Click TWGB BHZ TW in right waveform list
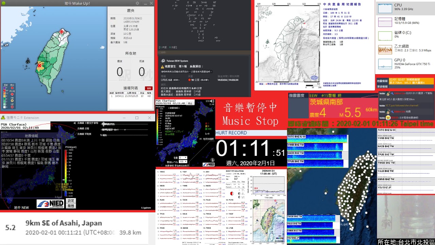The image size is (435, 245). pyautogui.click(x=386, y=163)
